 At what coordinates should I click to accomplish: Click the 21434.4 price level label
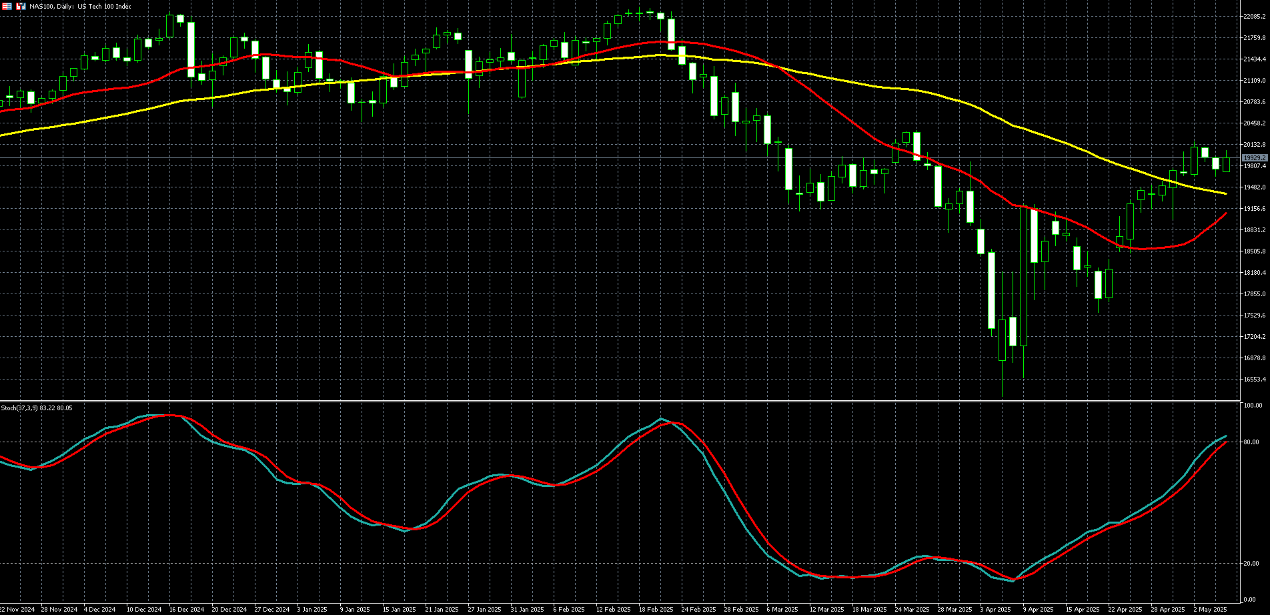click(1254, 59)
